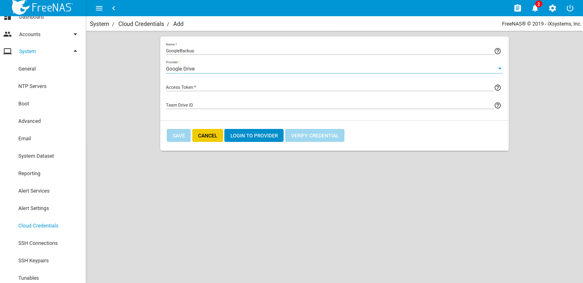Open alerts bell with 2 notifications

coord(536,8)
